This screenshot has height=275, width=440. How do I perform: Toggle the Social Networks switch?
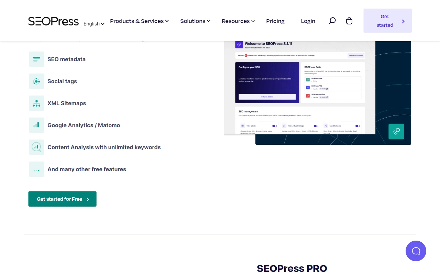pos(357,126)
